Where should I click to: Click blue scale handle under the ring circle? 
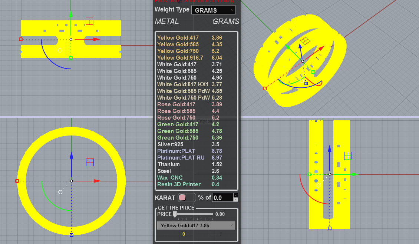[x=71, y=235]
